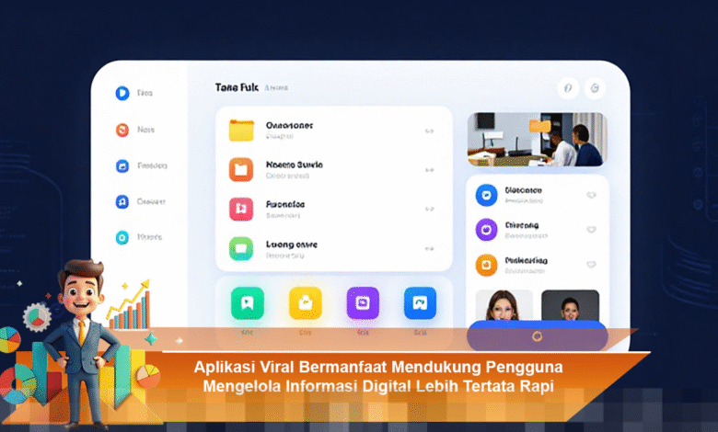This screenshot has width=718, height=432.
Task: Toggle the heart beside the blue circle item
Action: click(x=591, y=195)
